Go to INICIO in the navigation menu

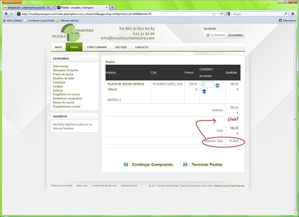coord(58,47)
